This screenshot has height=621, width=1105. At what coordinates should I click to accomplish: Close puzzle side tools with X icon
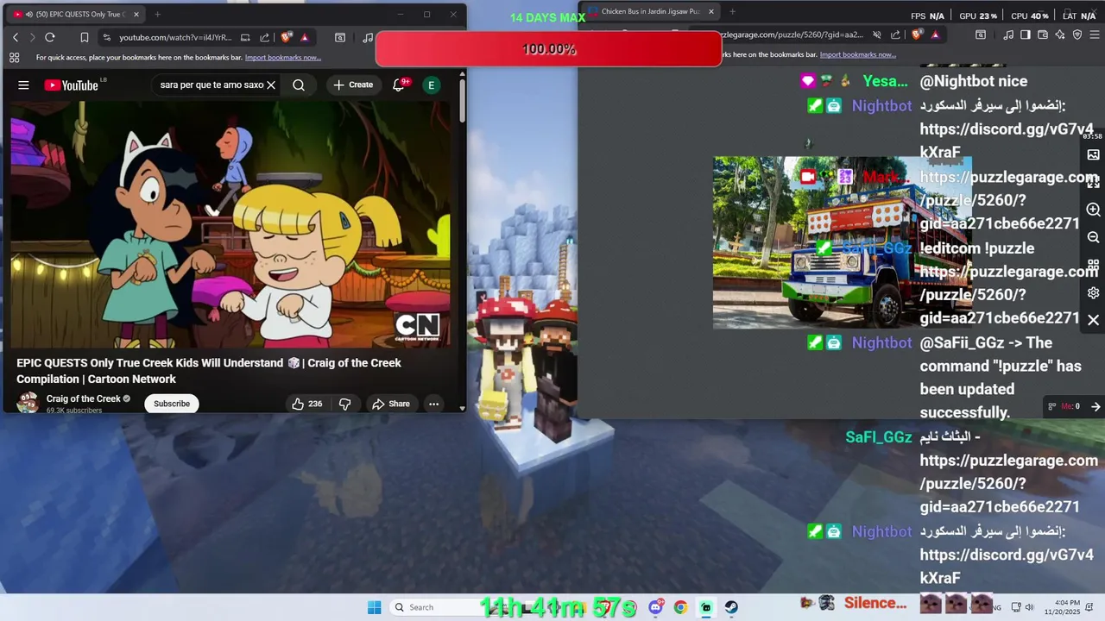(x=1093, y=320)
